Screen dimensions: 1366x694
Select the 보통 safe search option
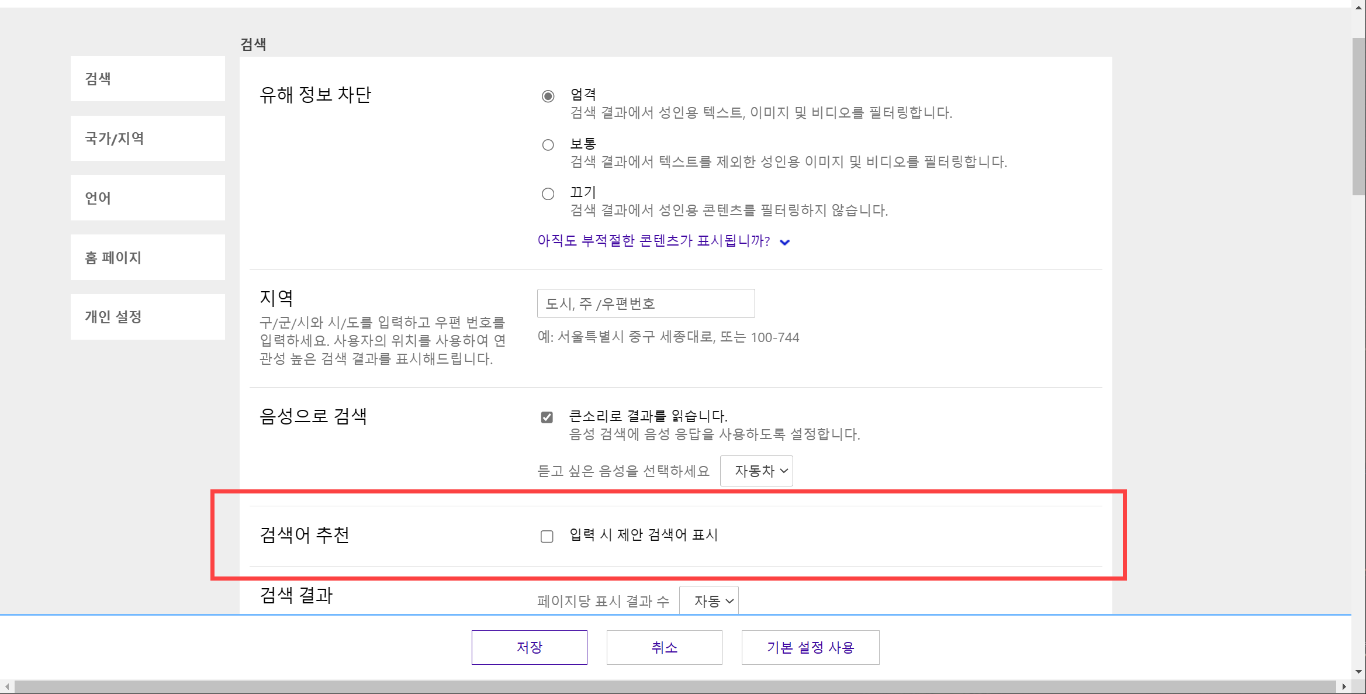548,145
